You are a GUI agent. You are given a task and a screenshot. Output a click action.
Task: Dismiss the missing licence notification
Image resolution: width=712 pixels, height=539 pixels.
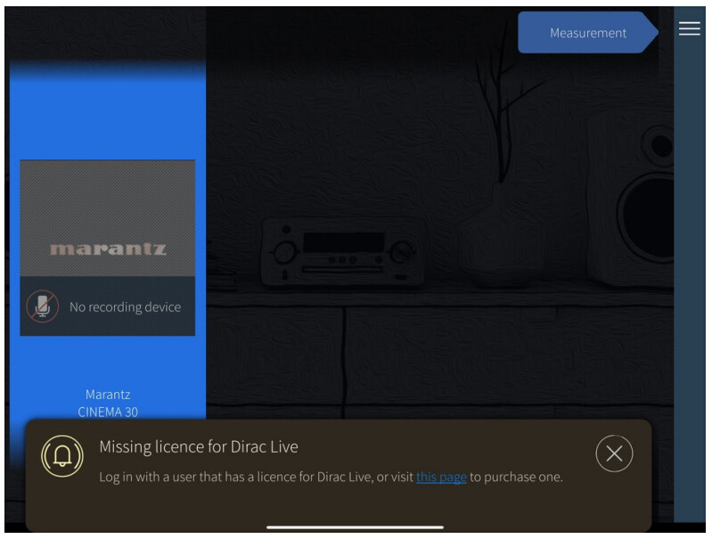click(614, 453)
